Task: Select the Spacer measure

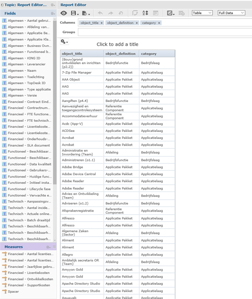Action: (x=13, y=291)
